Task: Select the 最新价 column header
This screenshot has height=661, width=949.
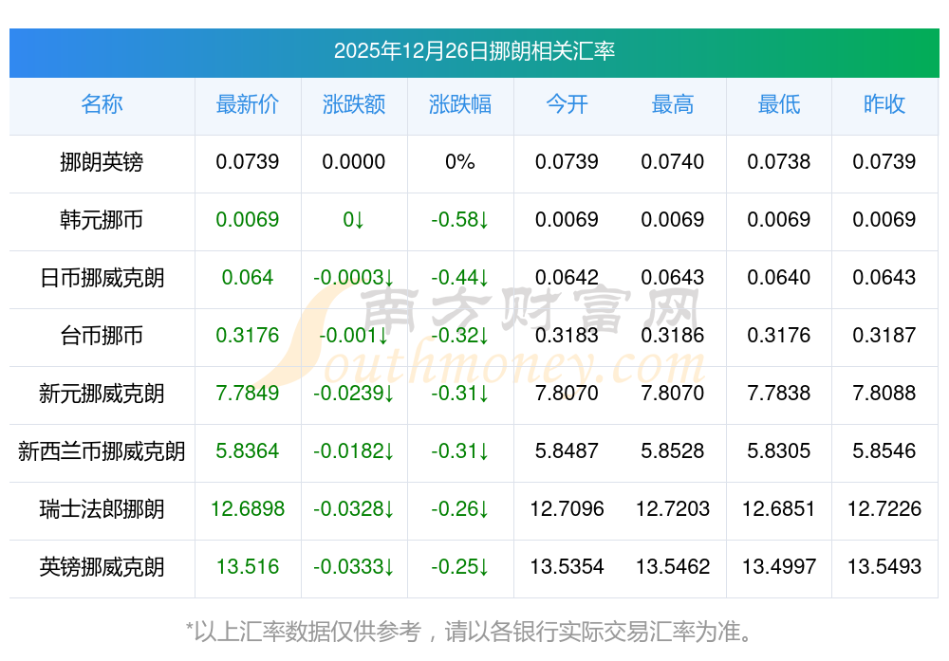Action: [x=248, y=104]
